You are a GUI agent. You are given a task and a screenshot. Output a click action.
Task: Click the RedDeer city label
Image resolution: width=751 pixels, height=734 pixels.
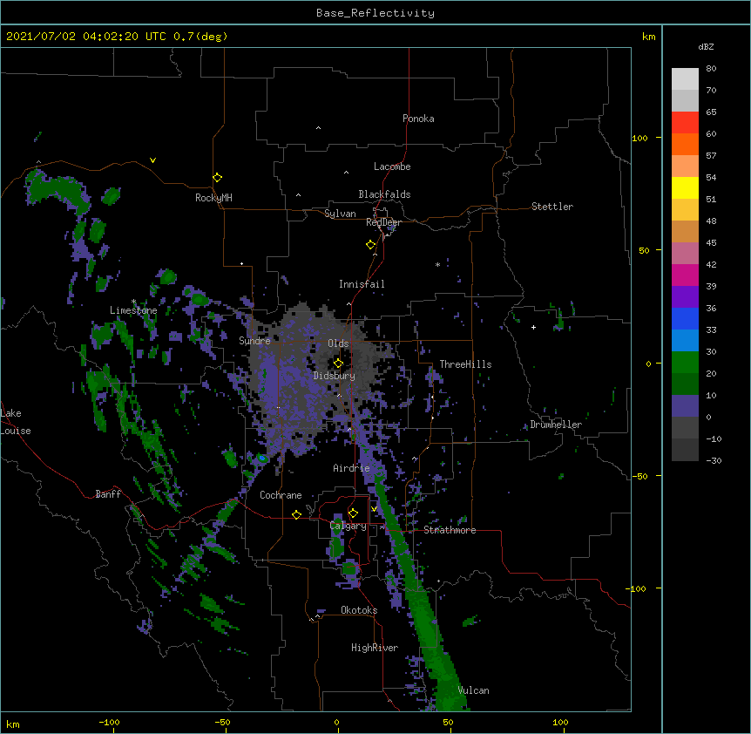(x=383, y=222)
